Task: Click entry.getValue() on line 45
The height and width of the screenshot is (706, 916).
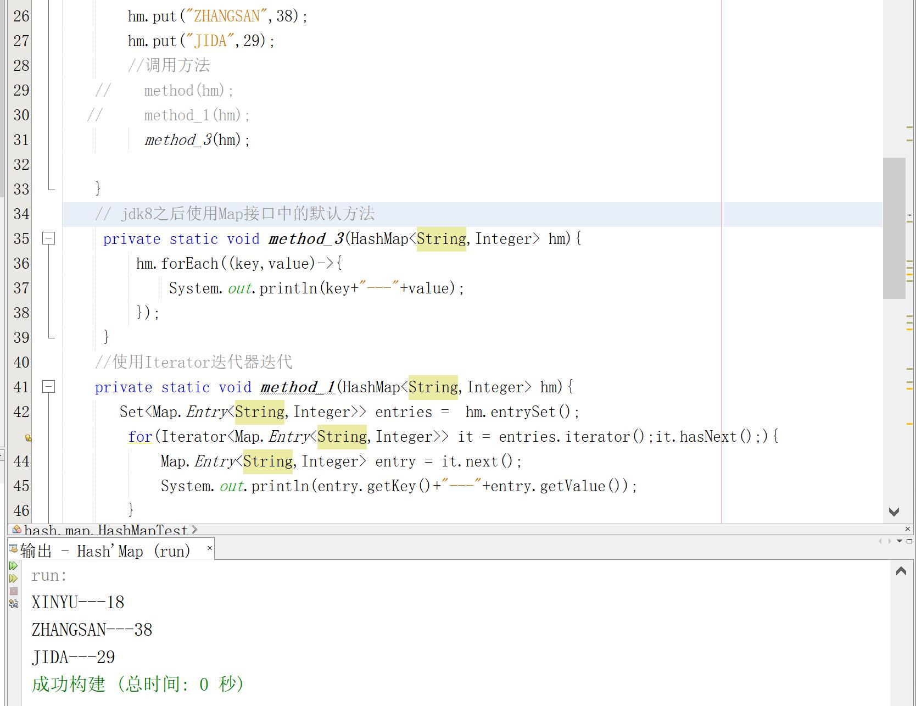Action: click(556, 486)
